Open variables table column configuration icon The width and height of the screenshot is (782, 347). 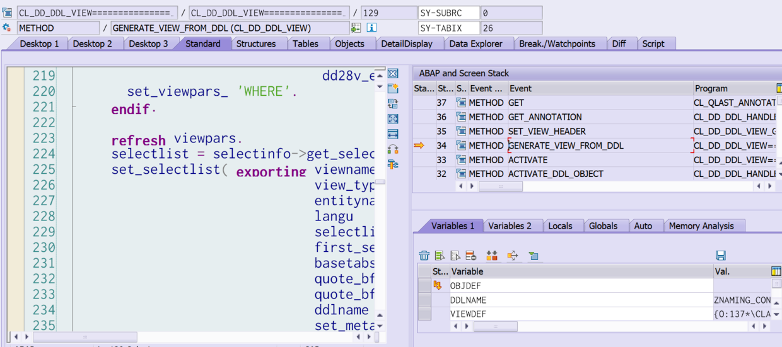[x=776, y=271]
